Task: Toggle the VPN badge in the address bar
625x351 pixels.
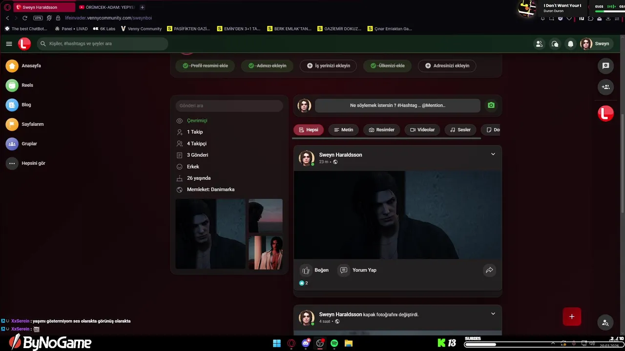Action: (x=38, y=18)
